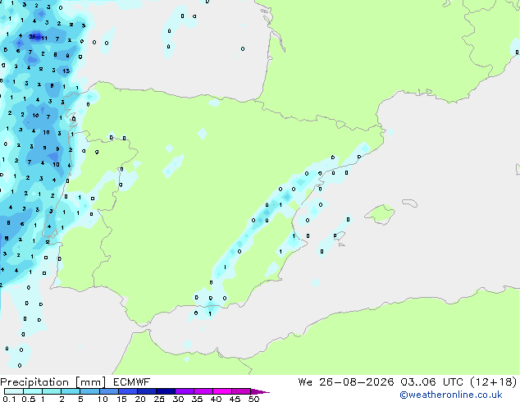
Task: Click the Mallorca island on the map
Action: coord(380,214)
